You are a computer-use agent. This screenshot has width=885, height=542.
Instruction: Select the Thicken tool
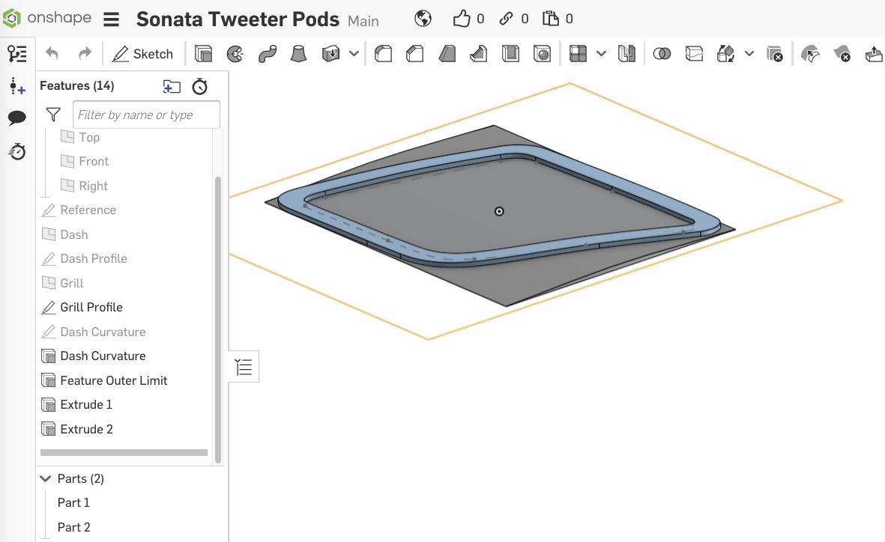[330, 54]
